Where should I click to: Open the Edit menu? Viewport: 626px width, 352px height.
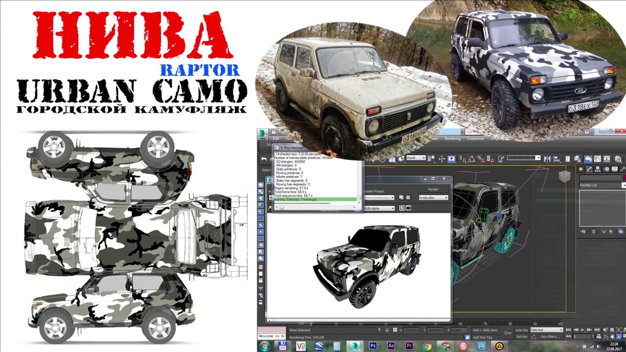[276, 138]
